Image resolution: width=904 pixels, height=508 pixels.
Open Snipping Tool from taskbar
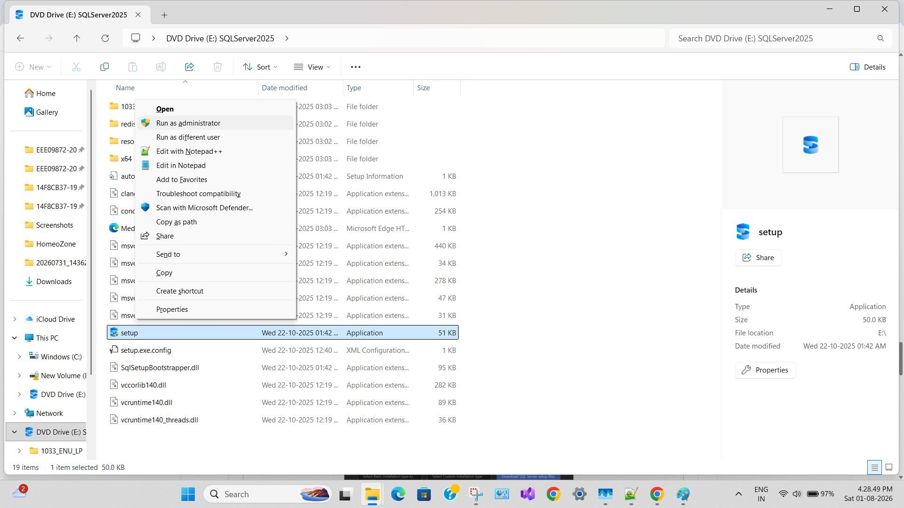point(476,494)
